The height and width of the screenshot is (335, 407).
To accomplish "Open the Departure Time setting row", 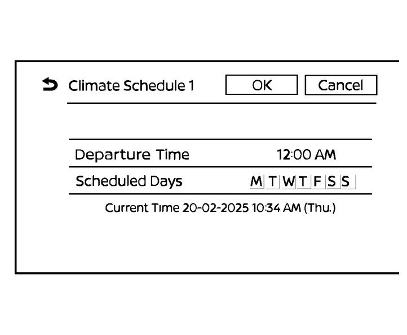I will click(x=220, y=154).
